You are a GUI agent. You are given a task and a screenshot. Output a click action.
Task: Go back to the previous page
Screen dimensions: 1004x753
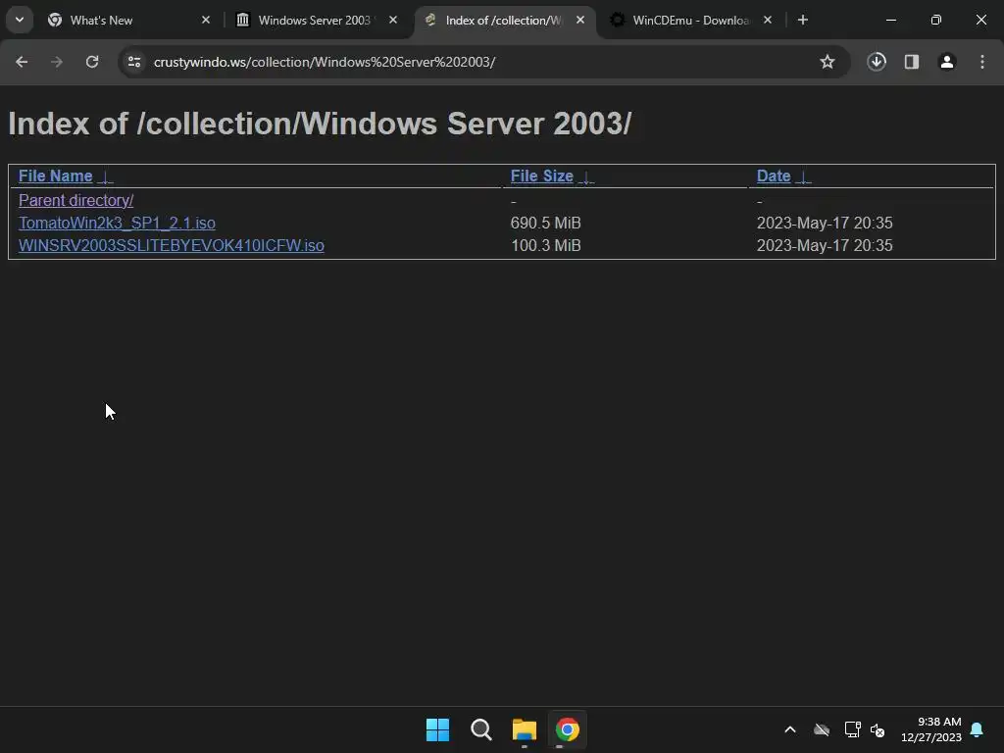(22, 62)
